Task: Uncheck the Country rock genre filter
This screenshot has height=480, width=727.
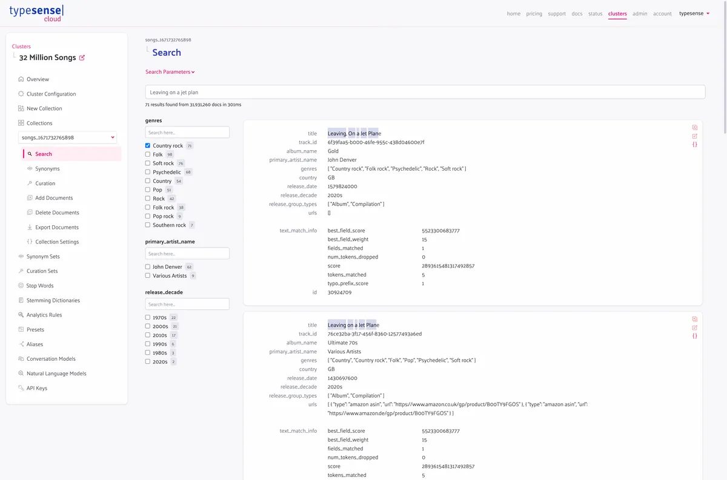Action: (x=148, y=146)
